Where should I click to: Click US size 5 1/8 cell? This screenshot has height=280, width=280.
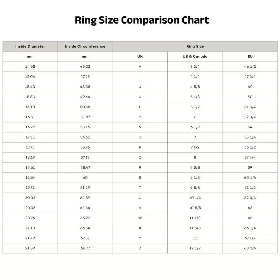(195, 97)
